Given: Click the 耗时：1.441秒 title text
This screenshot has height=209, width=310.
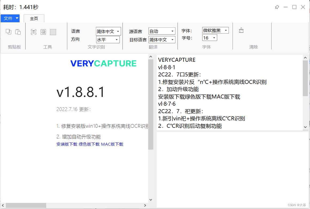Looking at the screenshot, I should 21,7.
